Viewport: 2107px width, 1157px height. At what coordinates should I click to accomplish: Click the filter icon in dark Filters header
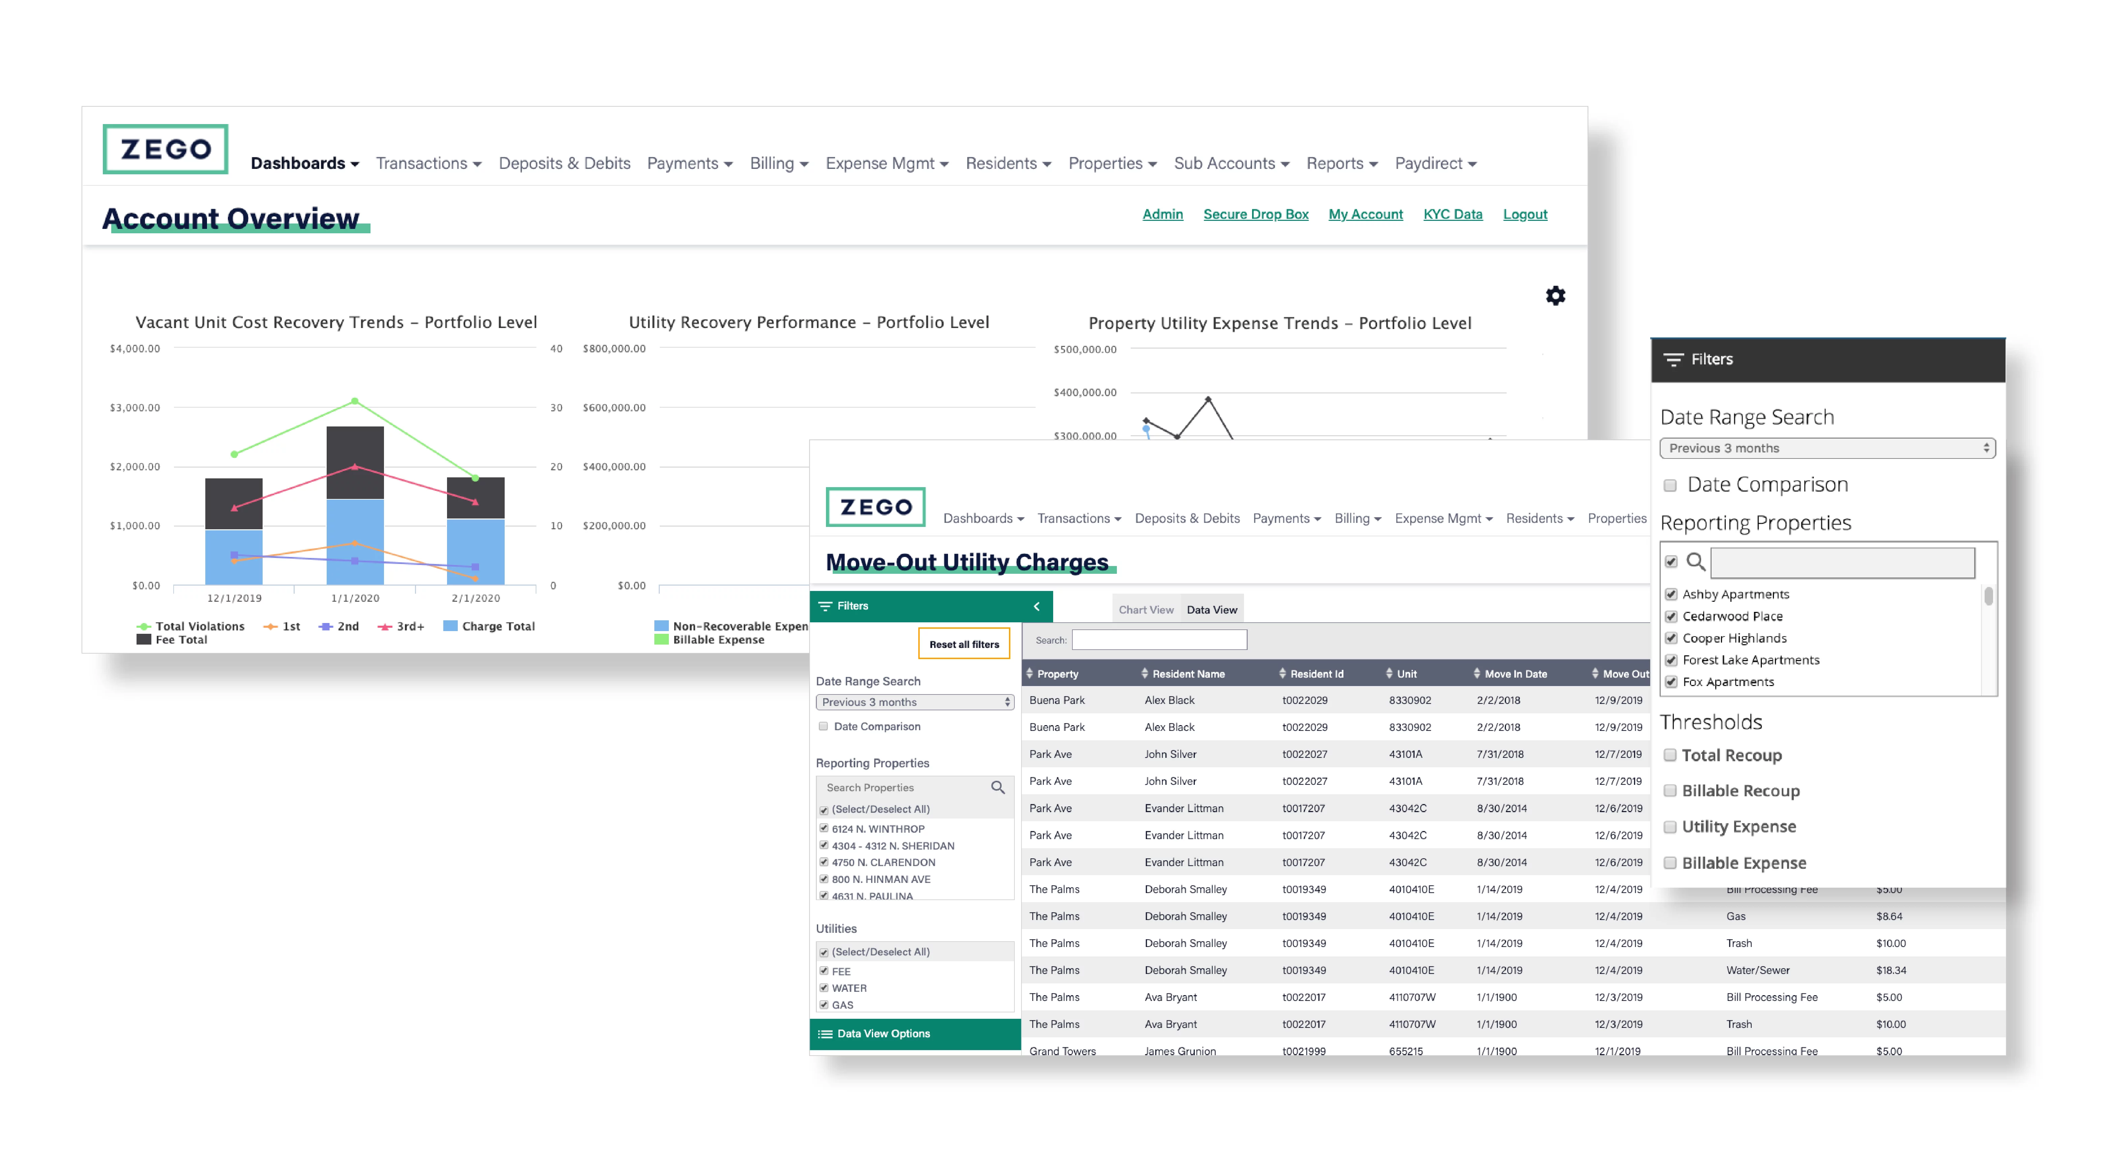point(1673,360)
